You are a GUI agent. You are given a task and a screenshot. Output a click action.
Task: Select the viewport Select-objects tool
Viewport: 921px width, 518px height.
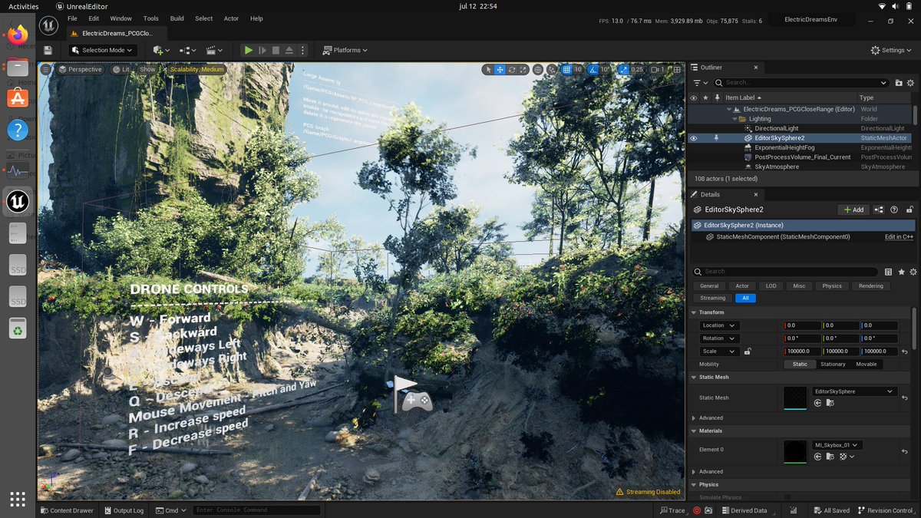click(x=488, y=69)
